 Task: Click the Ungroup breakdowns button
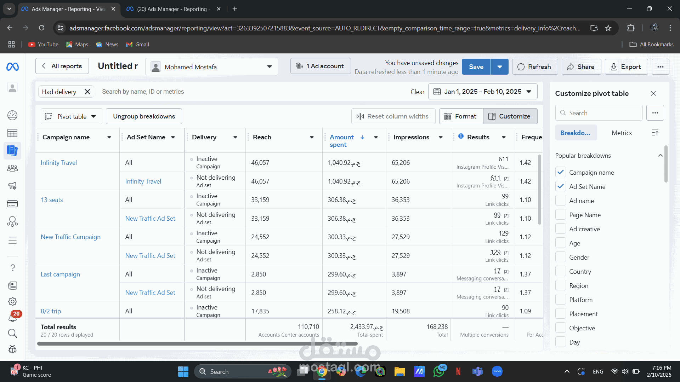144,116
